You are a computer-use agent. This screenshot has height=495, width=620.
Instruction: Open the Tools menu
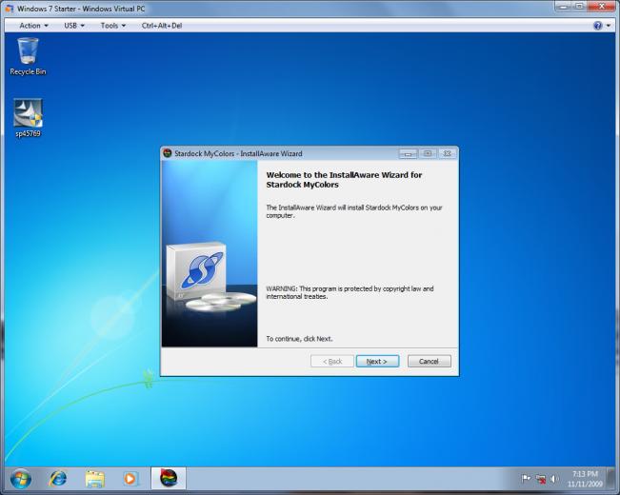113,26
